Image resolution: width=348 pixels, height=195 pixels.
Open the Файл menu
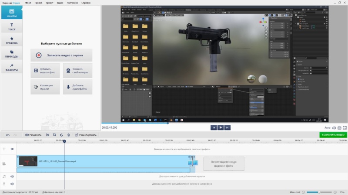click(28, 3)
